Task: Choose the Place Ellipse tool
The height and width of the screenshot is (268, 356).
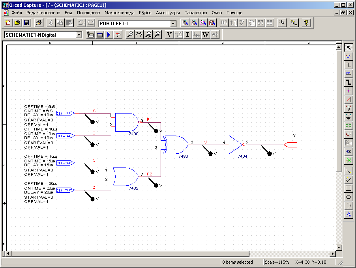Action: coord(348,197)
